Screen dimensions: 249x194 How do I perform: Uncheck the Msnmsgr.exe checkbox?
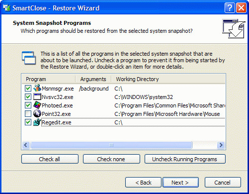click(x=28, y=88)
